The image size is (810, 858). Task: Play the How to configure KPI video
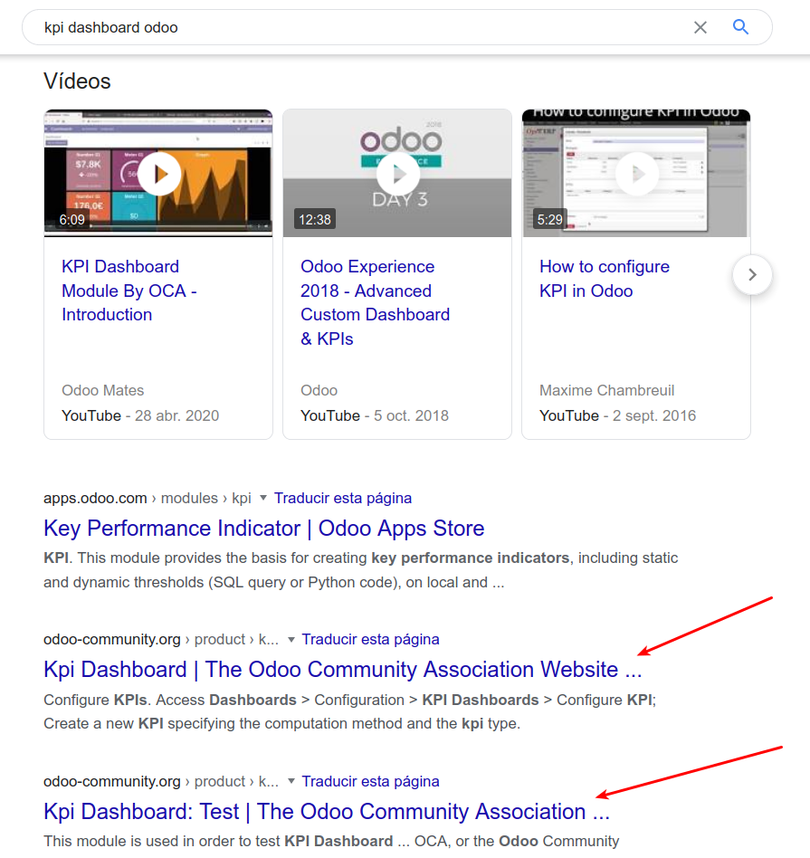[637, 173]
